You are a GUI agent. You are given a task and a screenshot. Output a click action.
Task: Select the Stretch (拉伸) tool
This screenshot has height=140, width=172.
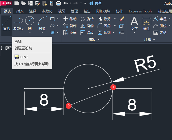point(70,33)
